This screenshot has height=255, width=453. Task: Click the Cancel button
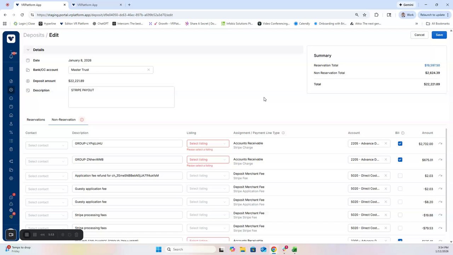419,35
